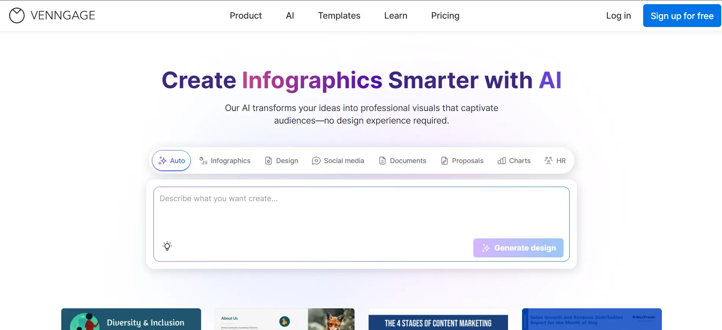
Task: Focus the design description text box
Action: click(361, 213)
